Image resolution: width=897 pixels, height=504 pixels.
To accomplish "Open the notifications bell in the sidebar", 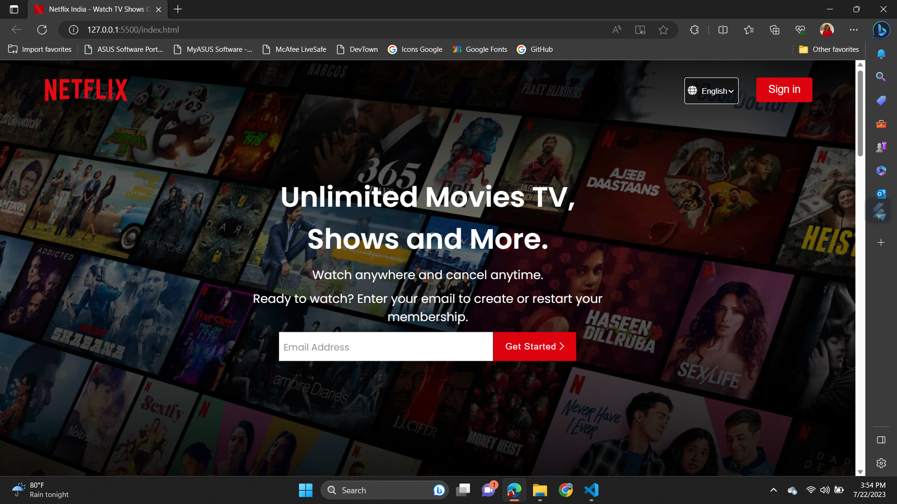I will point(881,54).
